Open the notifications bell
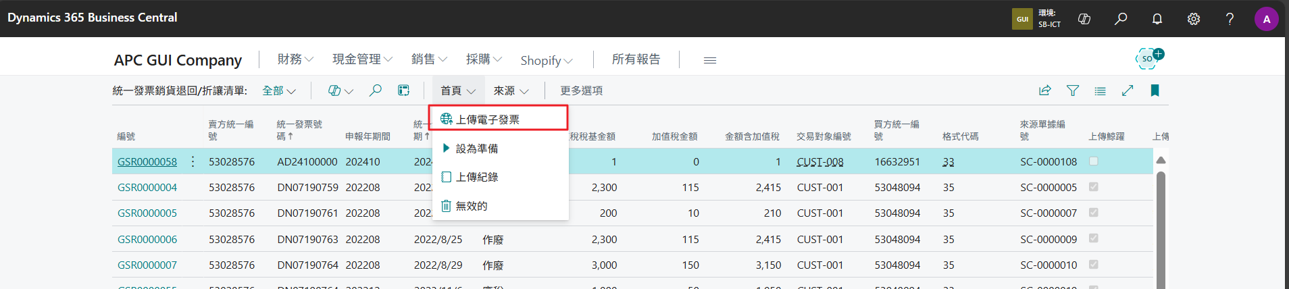This screenshot has width=1289, height=289. (1157, 19)
